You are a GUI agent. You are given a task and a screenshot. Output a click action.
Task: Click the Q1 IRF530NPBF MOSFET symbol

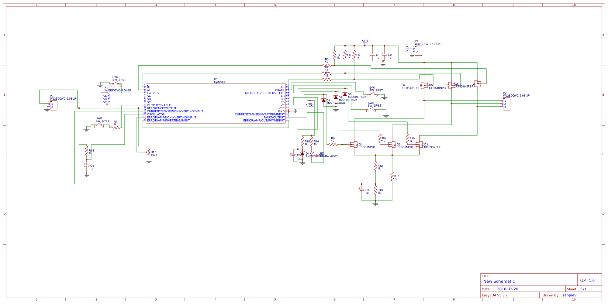(x=354, y=145)
